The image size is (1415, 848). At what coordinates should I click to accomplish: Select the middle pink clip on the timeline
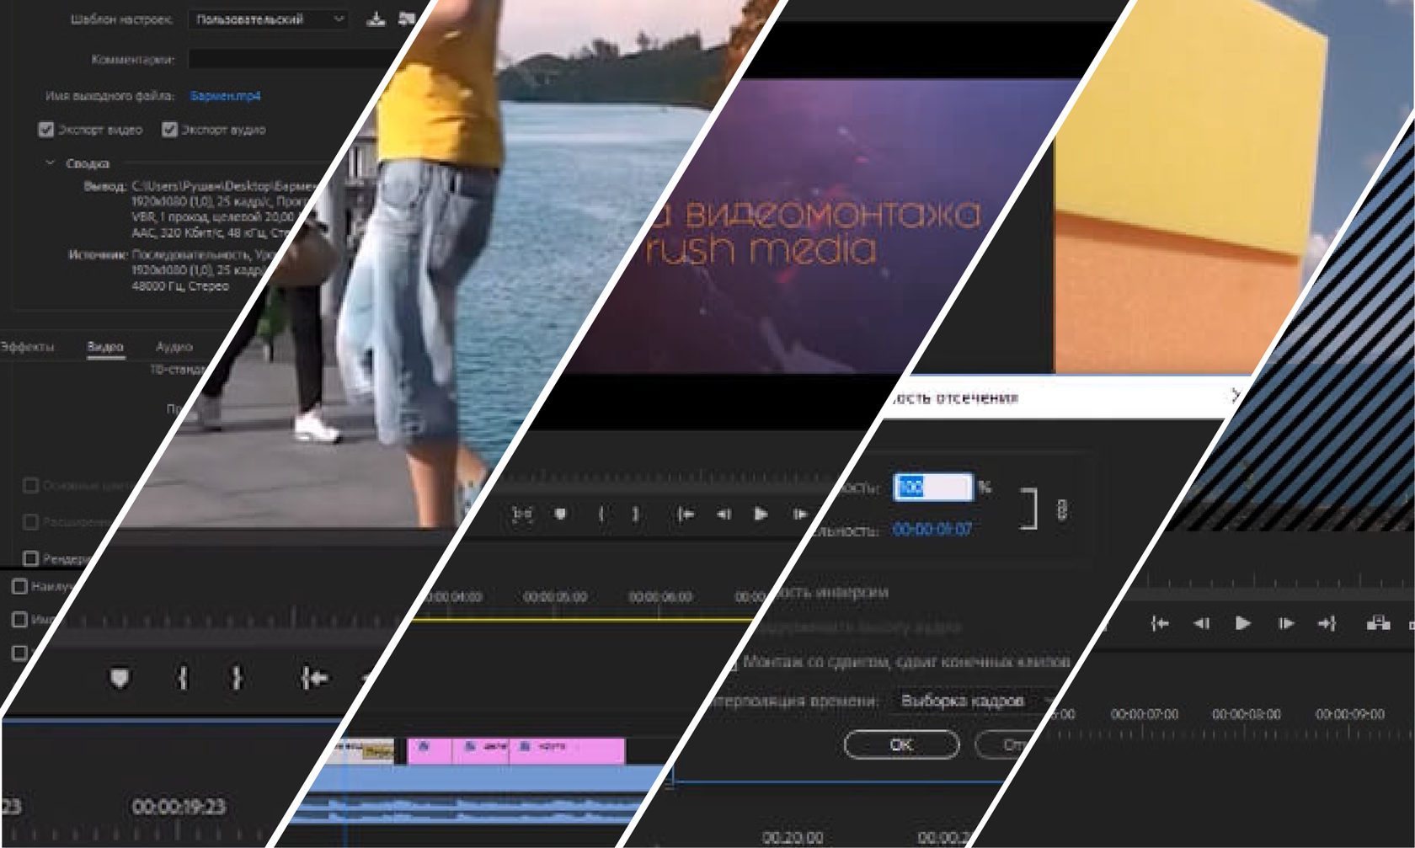(x=481, y=750)
